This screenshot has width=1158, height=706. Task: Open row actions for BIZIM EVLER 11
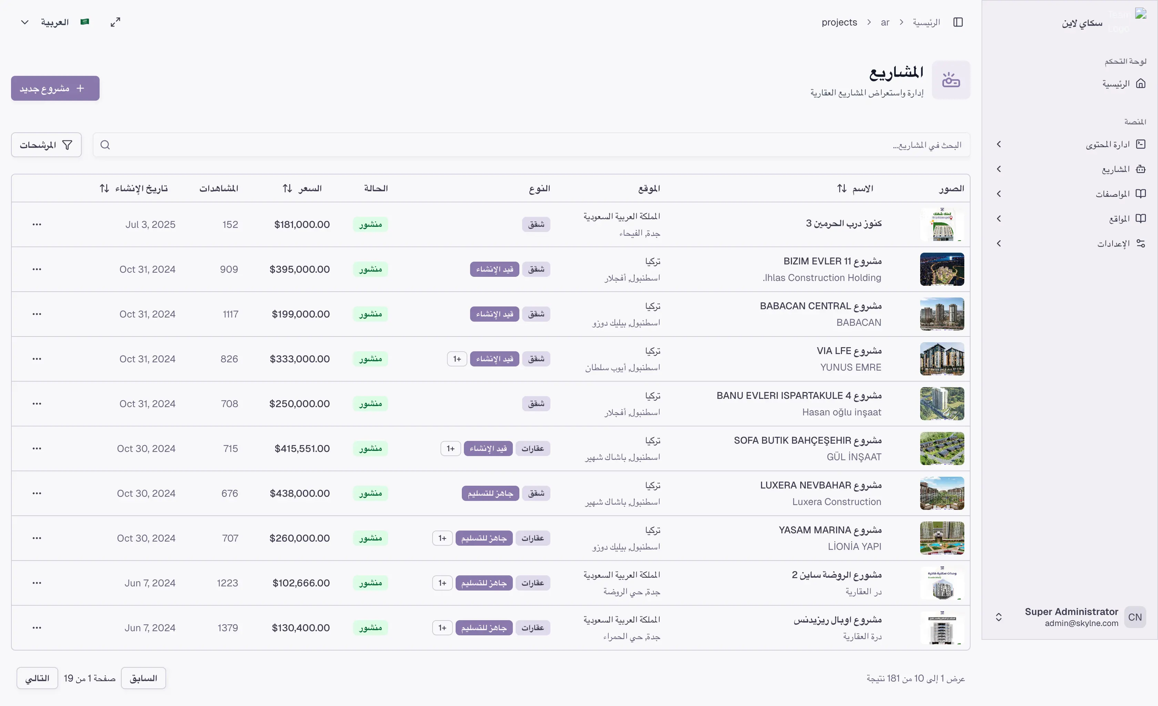click(x=37, y=269)
